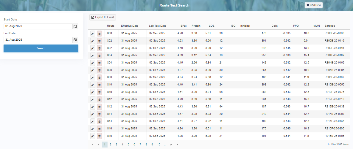This screenshot has height=149, width=353.
Task: Show more pages via ellipsis
Action: [165, 145]
